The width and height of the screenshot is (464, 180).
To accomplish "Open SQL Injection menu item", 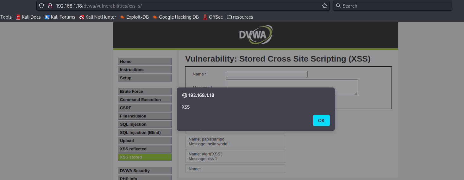I will (x=145, y=124).
